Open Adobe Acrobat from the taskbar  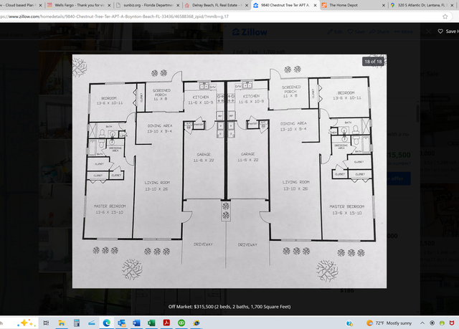pos(166,323)
